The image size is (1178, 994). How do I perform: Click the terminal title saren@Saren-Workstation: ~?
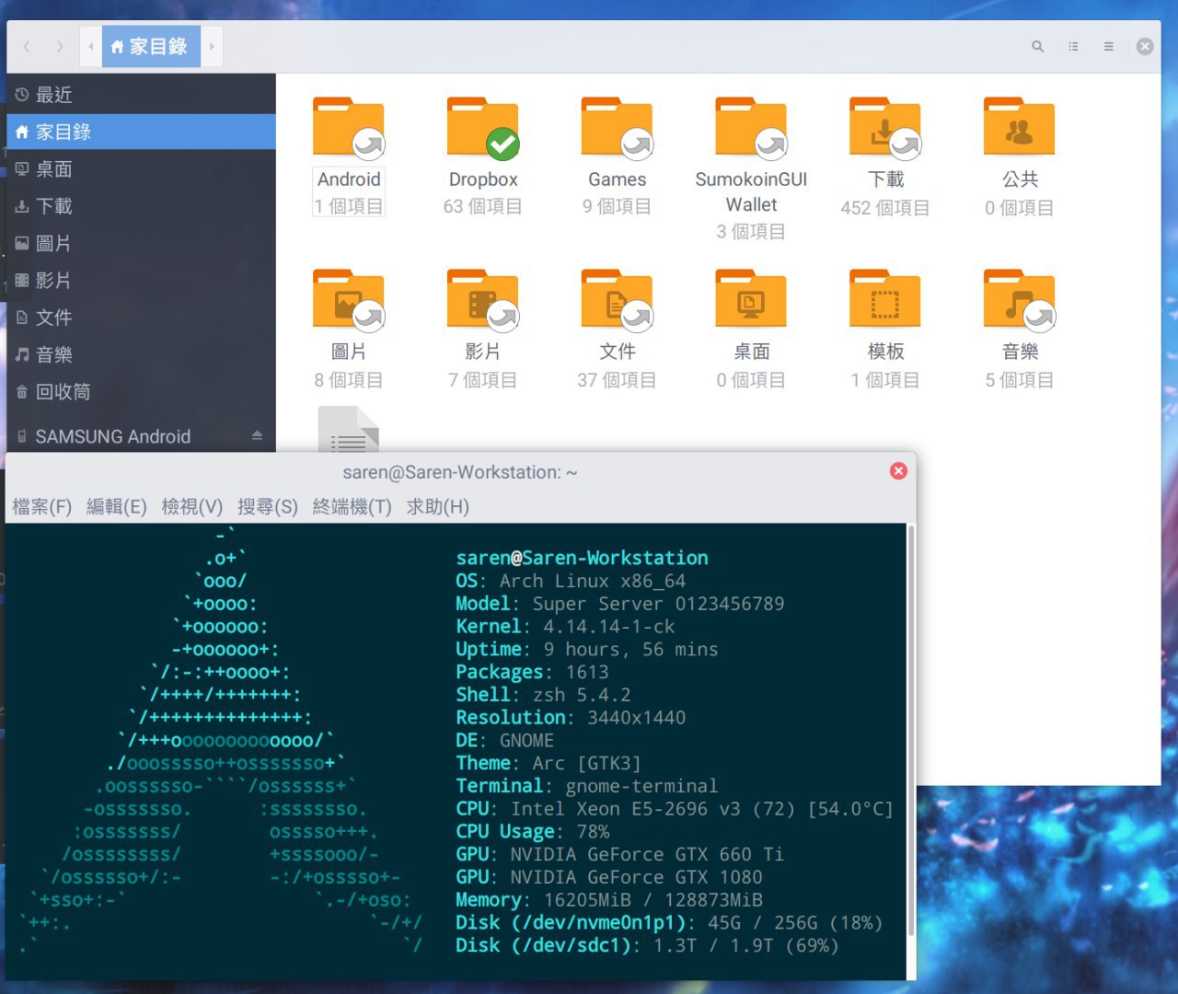(460, 472)
